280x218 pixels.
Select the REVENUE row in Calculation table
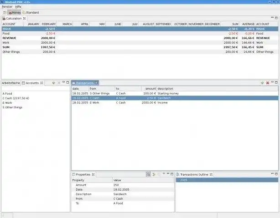pos(140,38)
